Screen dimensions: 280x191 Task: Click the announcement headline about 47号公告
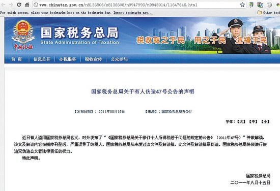pyautogui.click(x=143, y=91)
